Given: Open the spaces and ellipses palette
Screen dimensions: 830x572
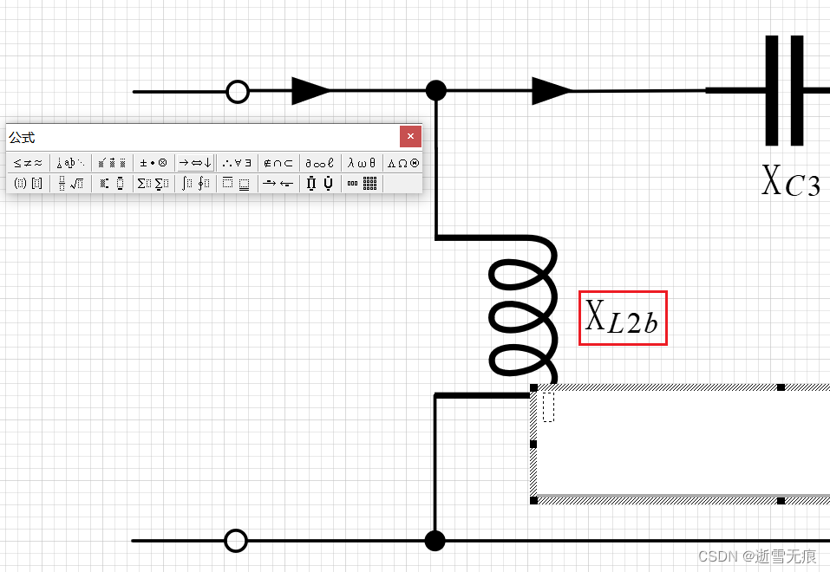Looking at the screenshot, I should (x=69, y=162).
